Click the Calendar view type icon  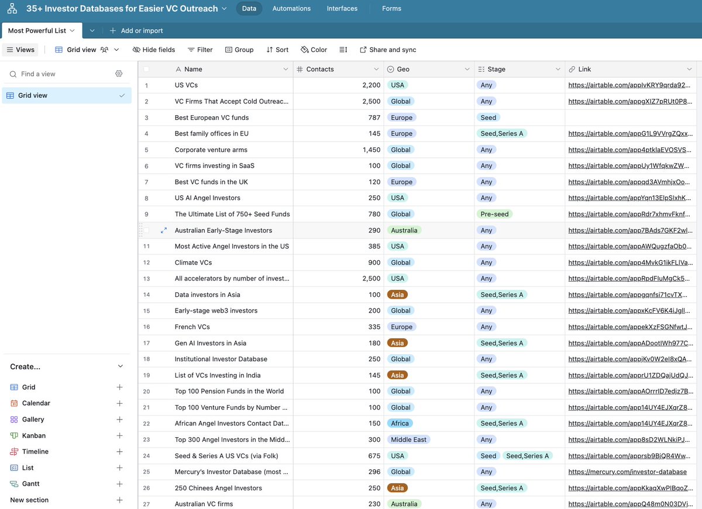click(14, 403)
